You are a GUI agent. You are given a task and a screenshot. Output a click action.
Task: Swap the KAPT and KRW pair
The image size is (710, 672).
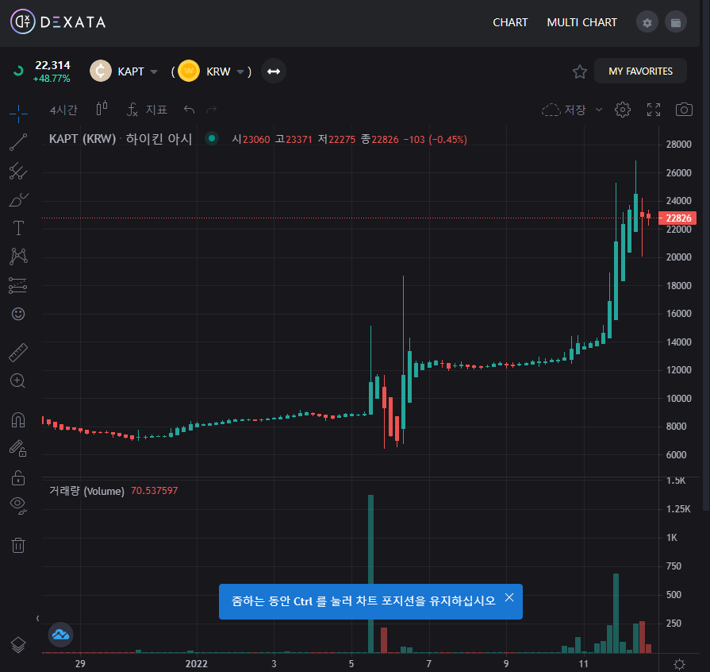274,71
